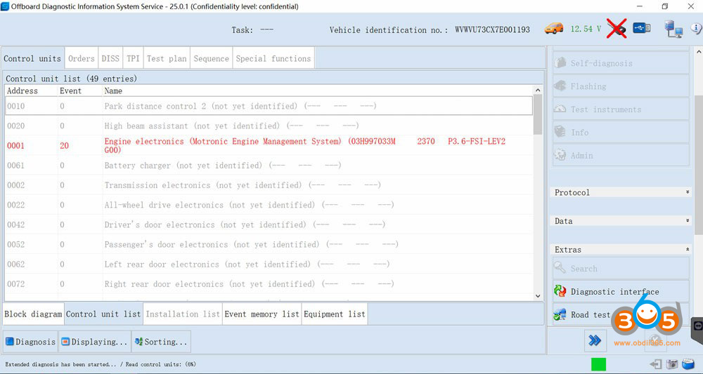Open the Displaying... options
The width and height of the screenshot is (703, 374).
tap(95, 341)
